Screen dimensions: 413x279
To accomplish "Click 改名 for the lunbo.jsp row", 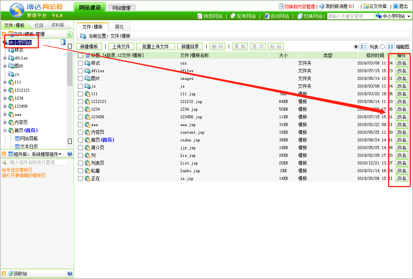I will tap(402, 171).
